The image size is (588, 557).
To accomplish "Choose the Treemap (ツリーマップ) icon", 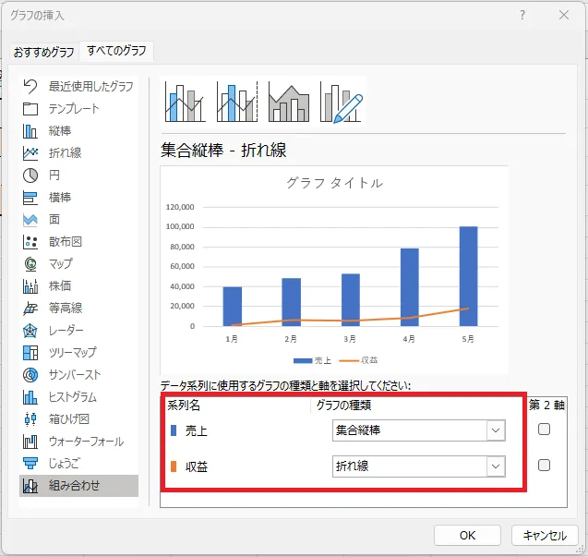I will coord(30,353).
